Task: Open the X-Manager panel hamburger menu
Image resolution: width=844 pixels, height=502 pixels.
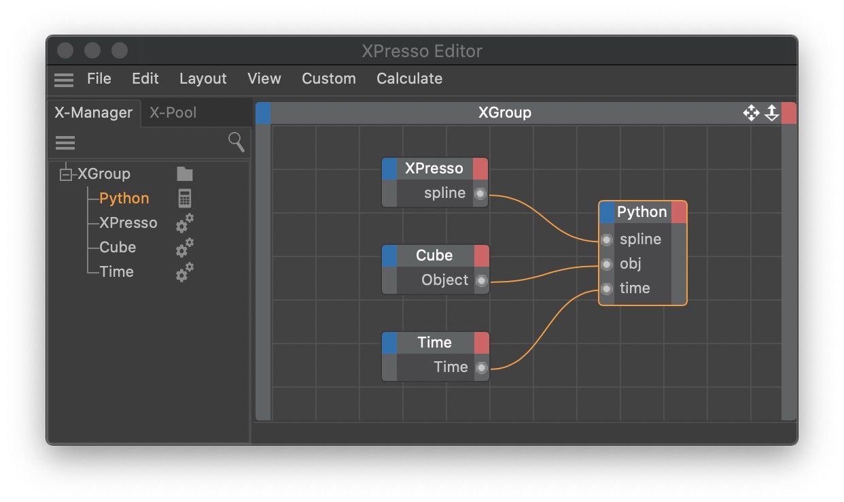Action: pyautogui.click(x=65, y=143)
